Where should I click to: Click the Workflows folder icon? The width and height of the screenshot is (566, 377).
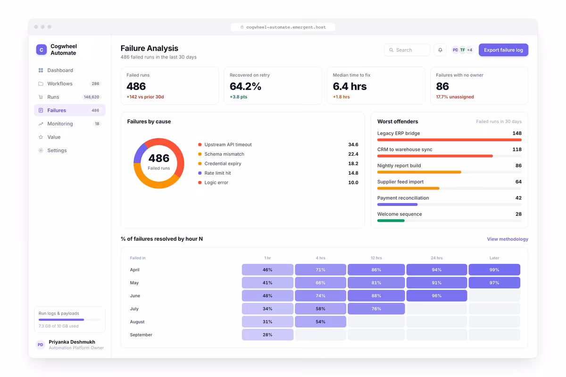click(41, 84)
